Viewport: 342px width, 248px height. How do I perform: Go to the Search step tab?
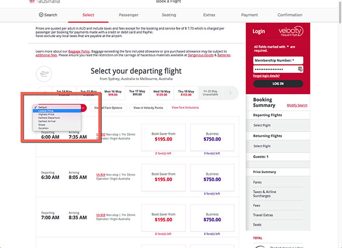(x=48, y=15)
